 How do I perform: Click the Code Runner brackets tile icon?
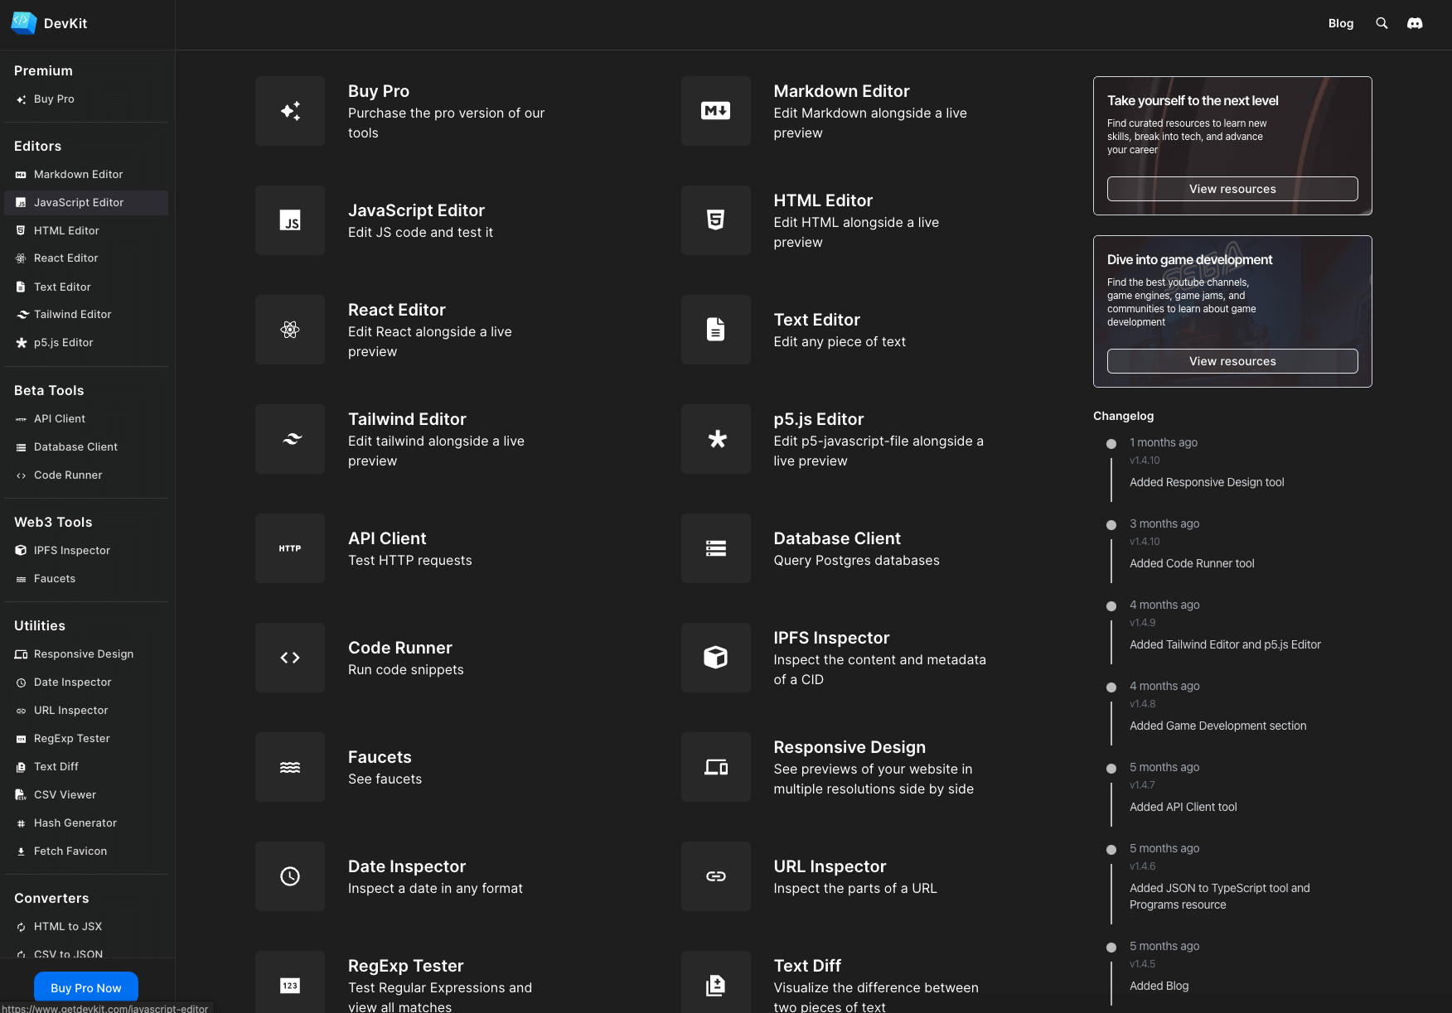click(x=290, y=658)
